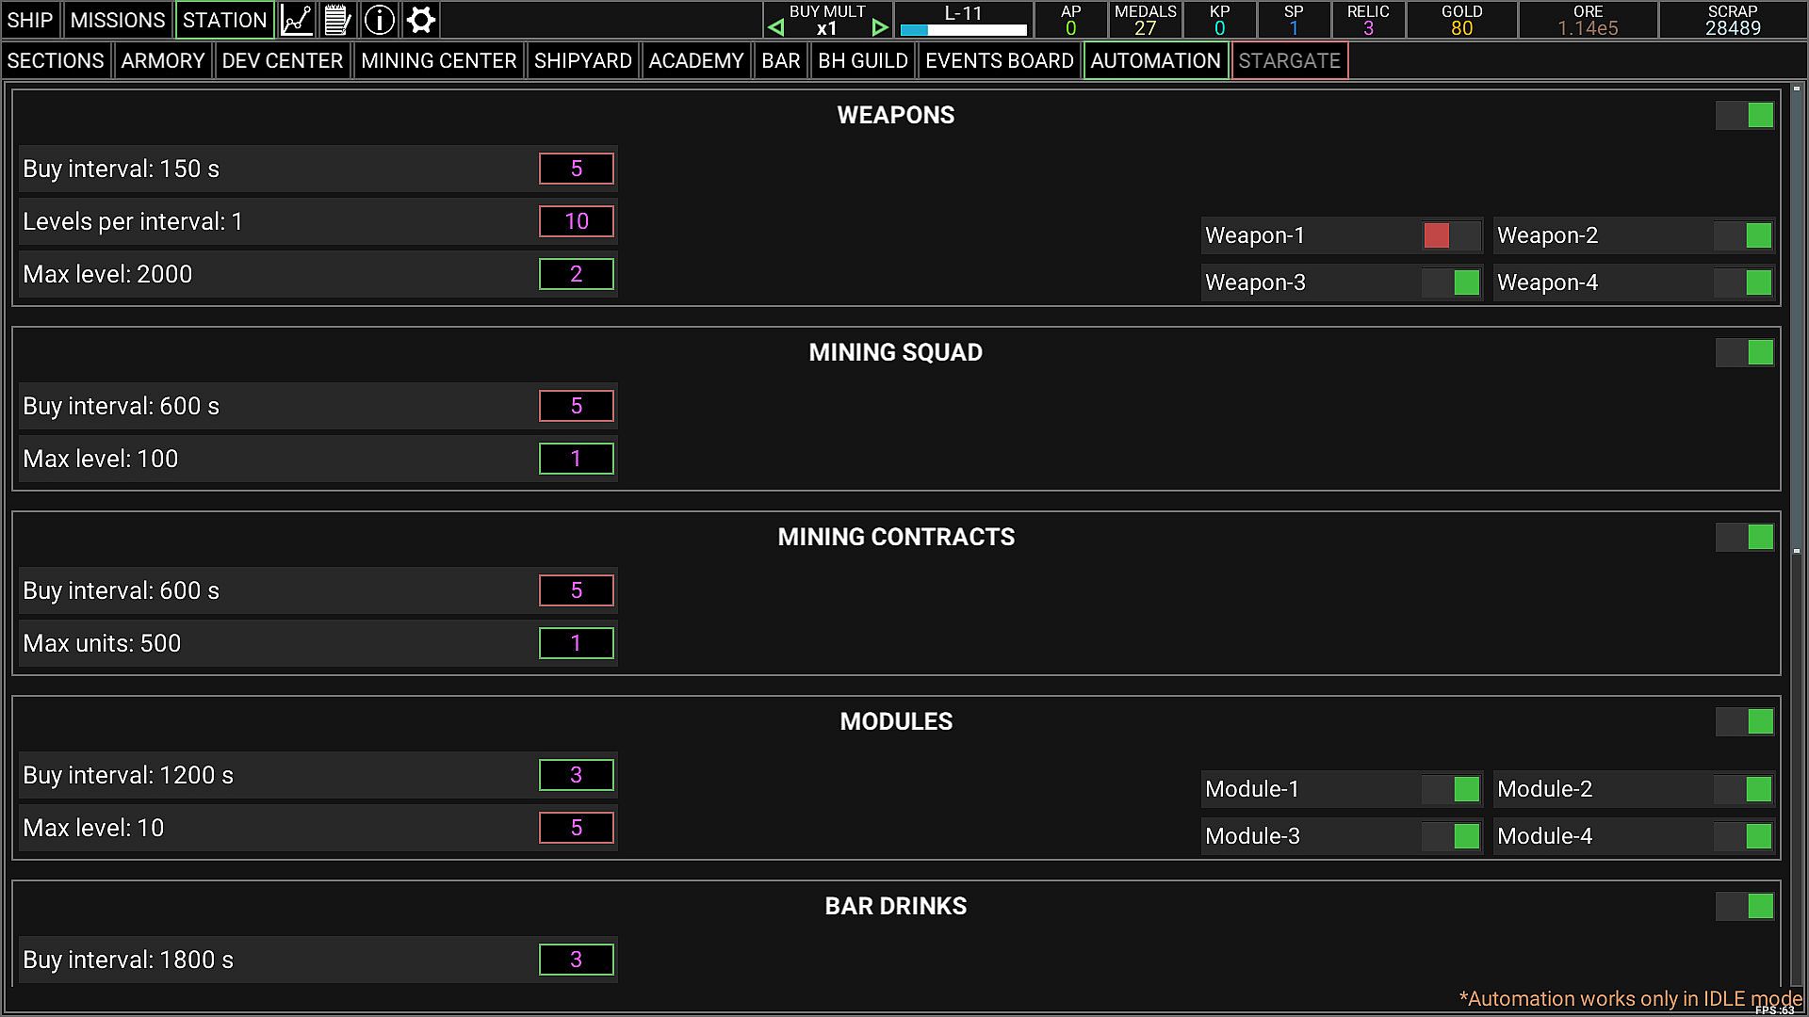The image size is (1809, 1017).
Task: Go to the Missions main tab
Action: (118, 20)
